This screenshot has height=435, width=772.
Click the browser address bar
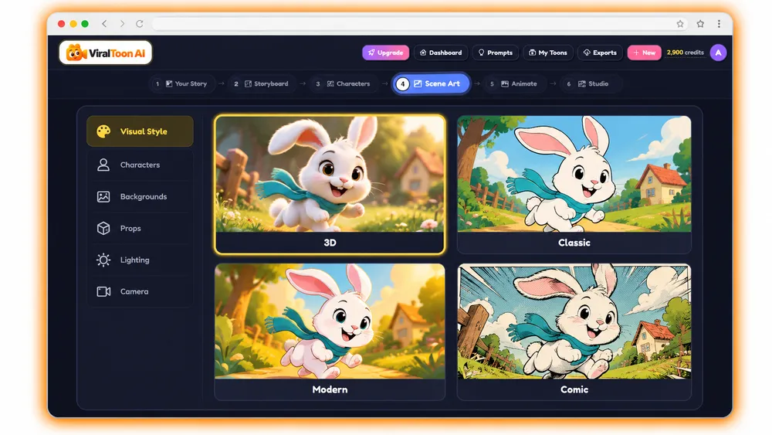(x=419, y=24)
